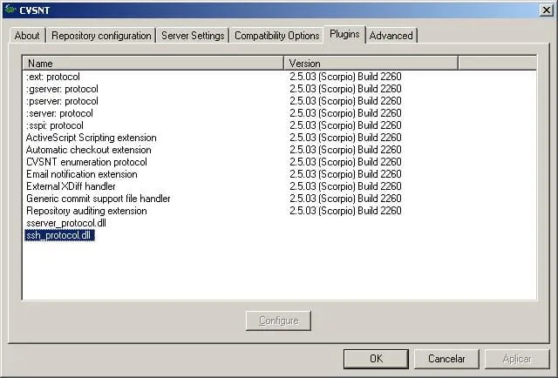
Task: Click the version cell of External XDiff handler
Action: [345, 186]
